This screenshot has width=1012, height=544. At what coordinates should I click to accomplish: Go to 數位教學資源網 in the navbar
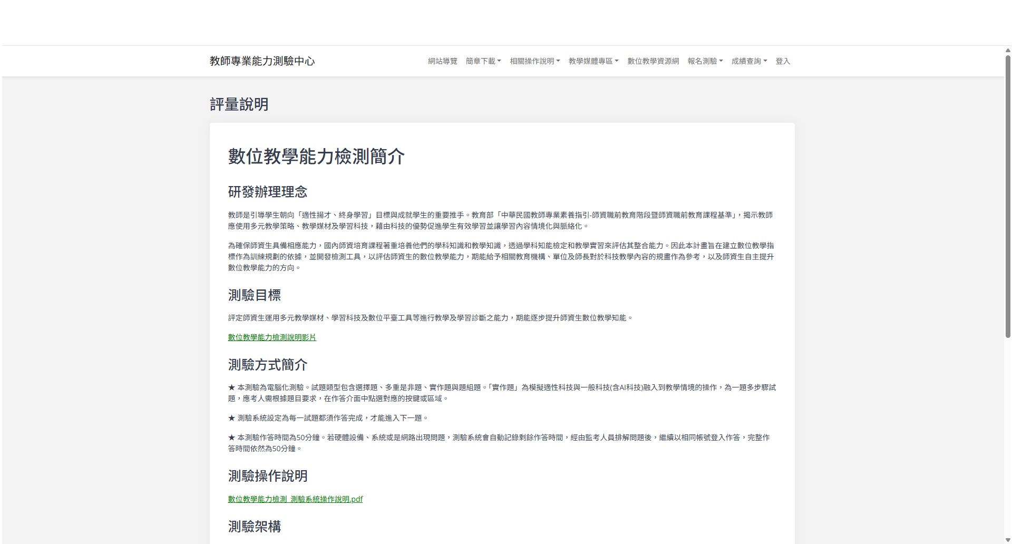pos(653,61)
